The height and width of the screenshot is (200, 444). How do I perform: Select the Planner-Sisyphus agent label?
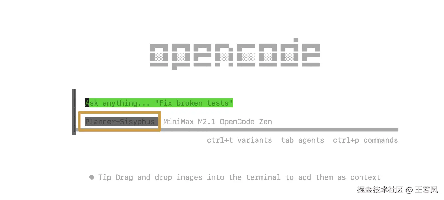(x=120, y=122)
